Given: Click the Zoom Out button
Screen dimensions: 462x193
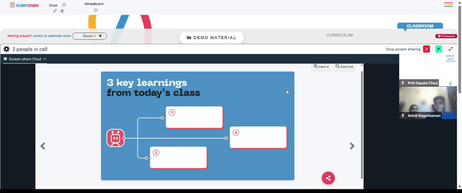Looking at the screenshot, I should click(x=344, y=67).
